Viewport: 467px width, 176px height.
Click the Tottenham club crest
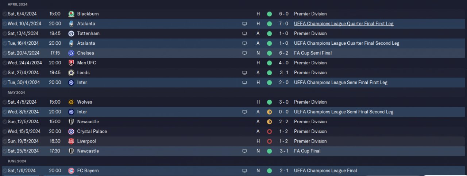[71, 33]
